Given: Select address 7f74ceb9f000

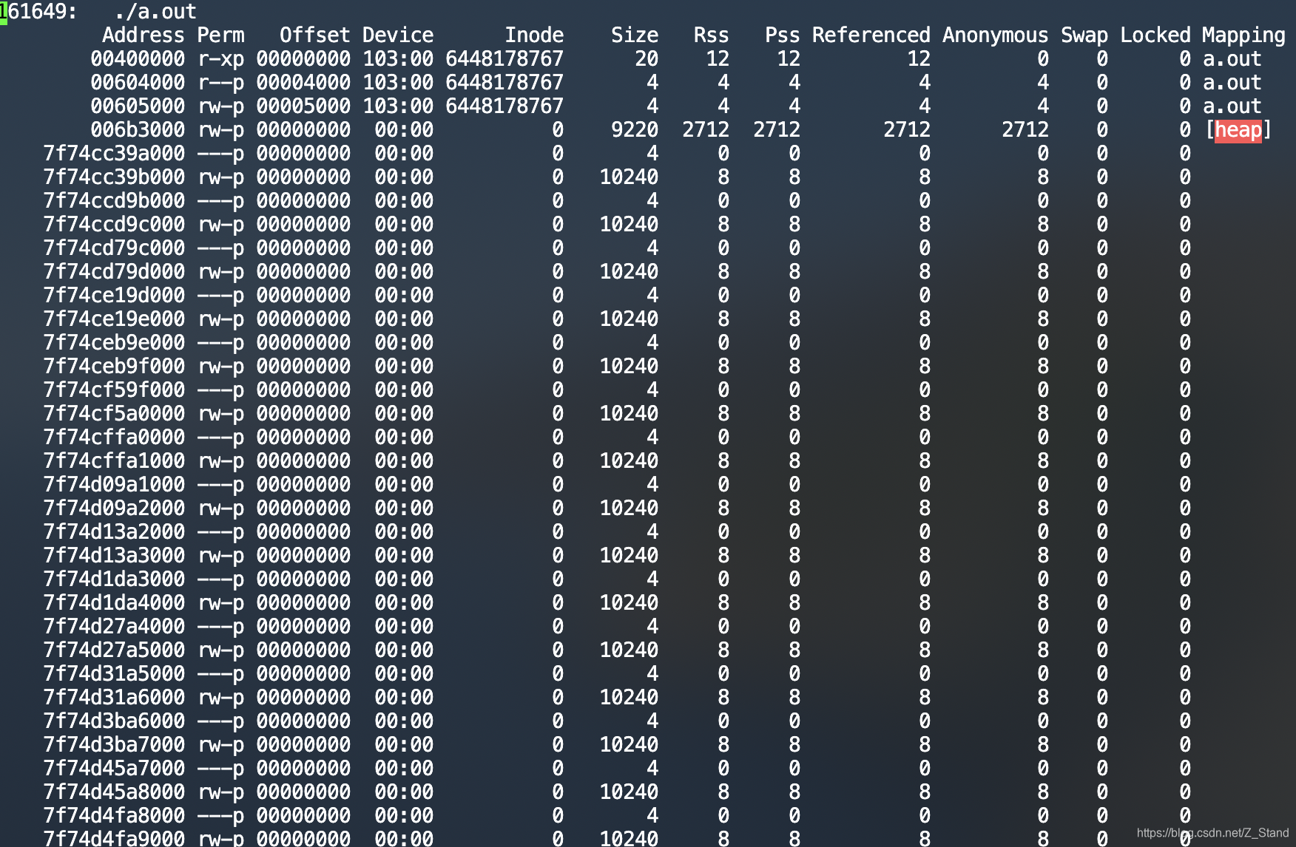Looking at the screenshot, I should coord(114,367).
